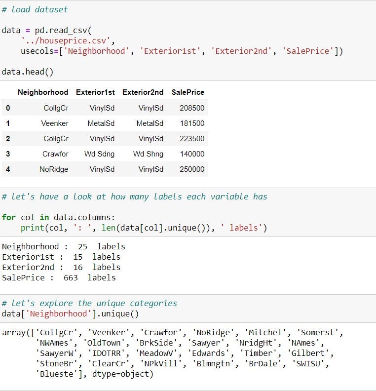Click the Neighborhood column header in table

pos(43,92)
